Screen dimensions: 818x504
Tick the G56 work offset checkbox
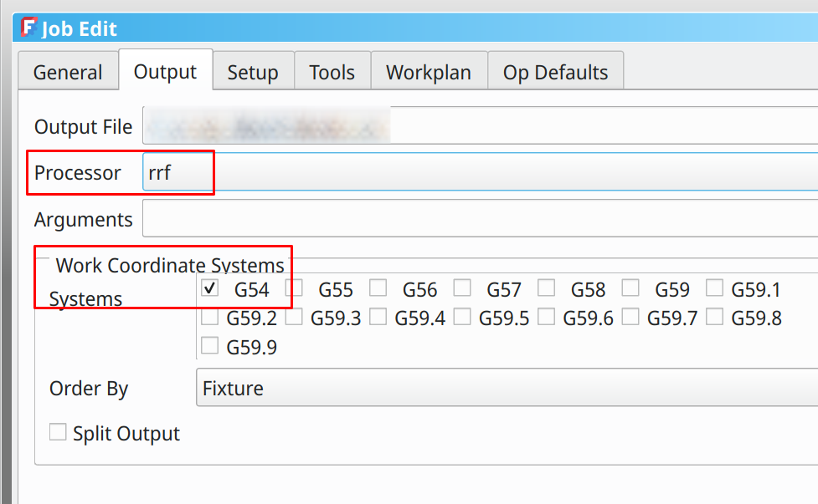point(378,289)
